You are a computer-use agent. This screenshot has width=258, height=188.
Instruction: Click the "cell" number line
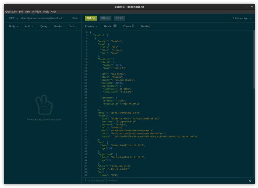114,169
